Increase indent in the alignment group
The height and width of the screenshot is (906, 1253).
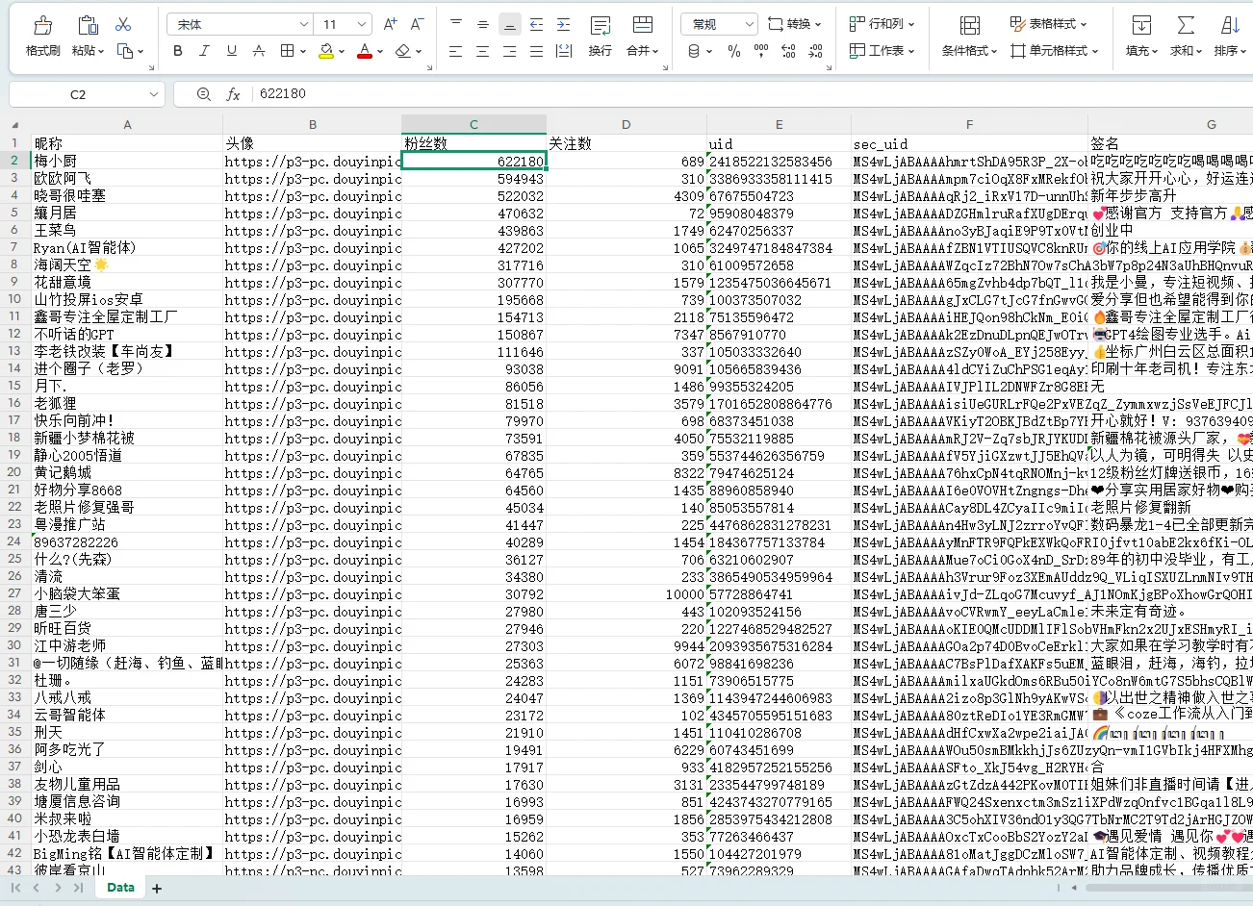pos(563,24)
